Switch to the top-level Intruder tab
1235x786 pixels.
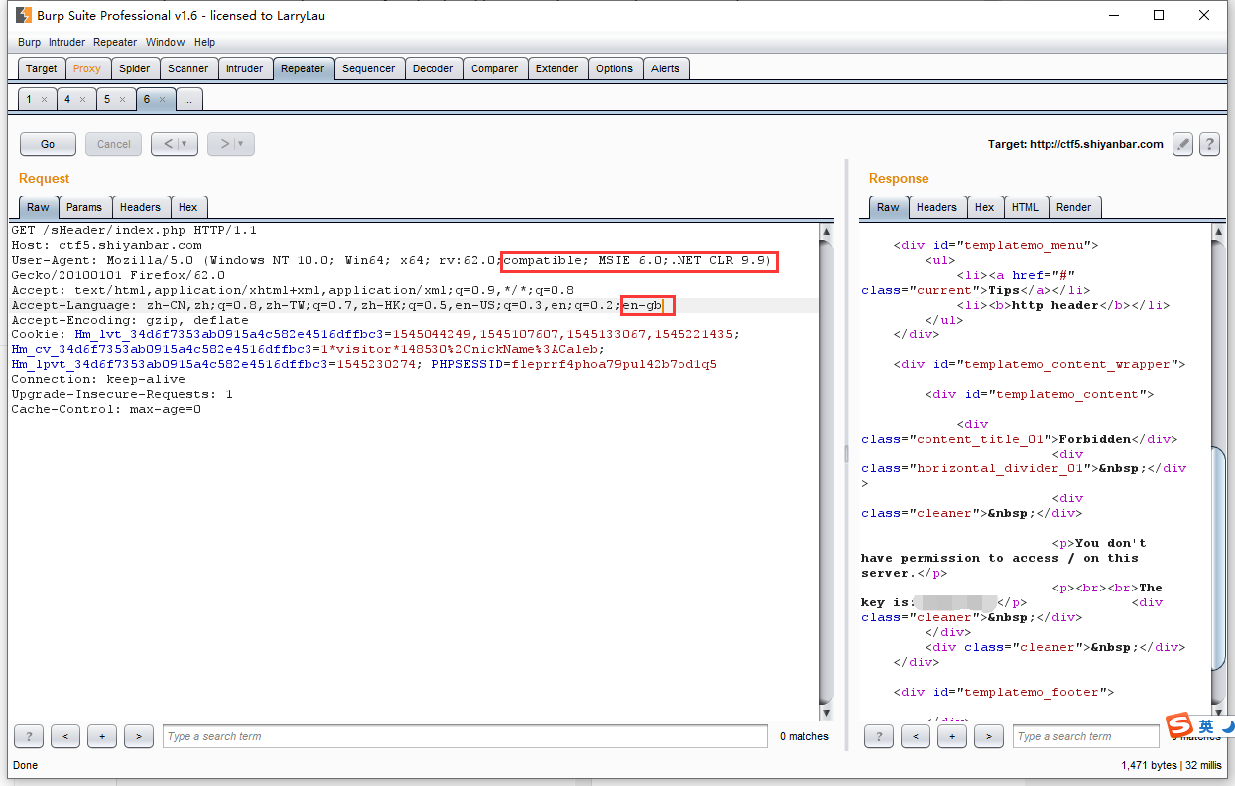click(x=244, y=68)
